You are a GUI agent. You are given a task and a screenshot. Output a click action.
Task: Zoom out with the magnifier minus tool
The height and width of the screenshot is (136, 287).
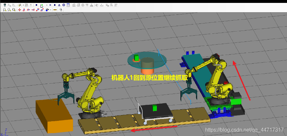[9, 10]
